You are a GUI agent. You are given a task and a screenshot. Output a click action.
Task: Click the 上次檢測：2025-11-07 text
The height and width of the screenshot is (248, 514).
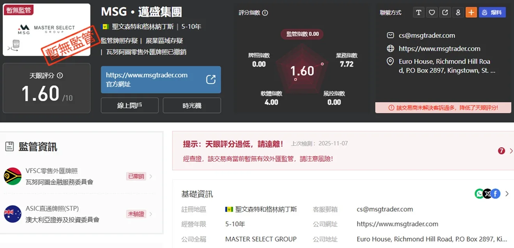320,143
